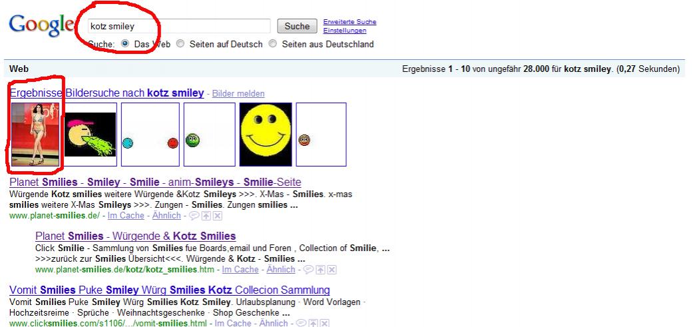Remove the clicksmilies.com result with X icon
Image resolution: width=697 pixels, height=327 pixels.
point(324,324)
